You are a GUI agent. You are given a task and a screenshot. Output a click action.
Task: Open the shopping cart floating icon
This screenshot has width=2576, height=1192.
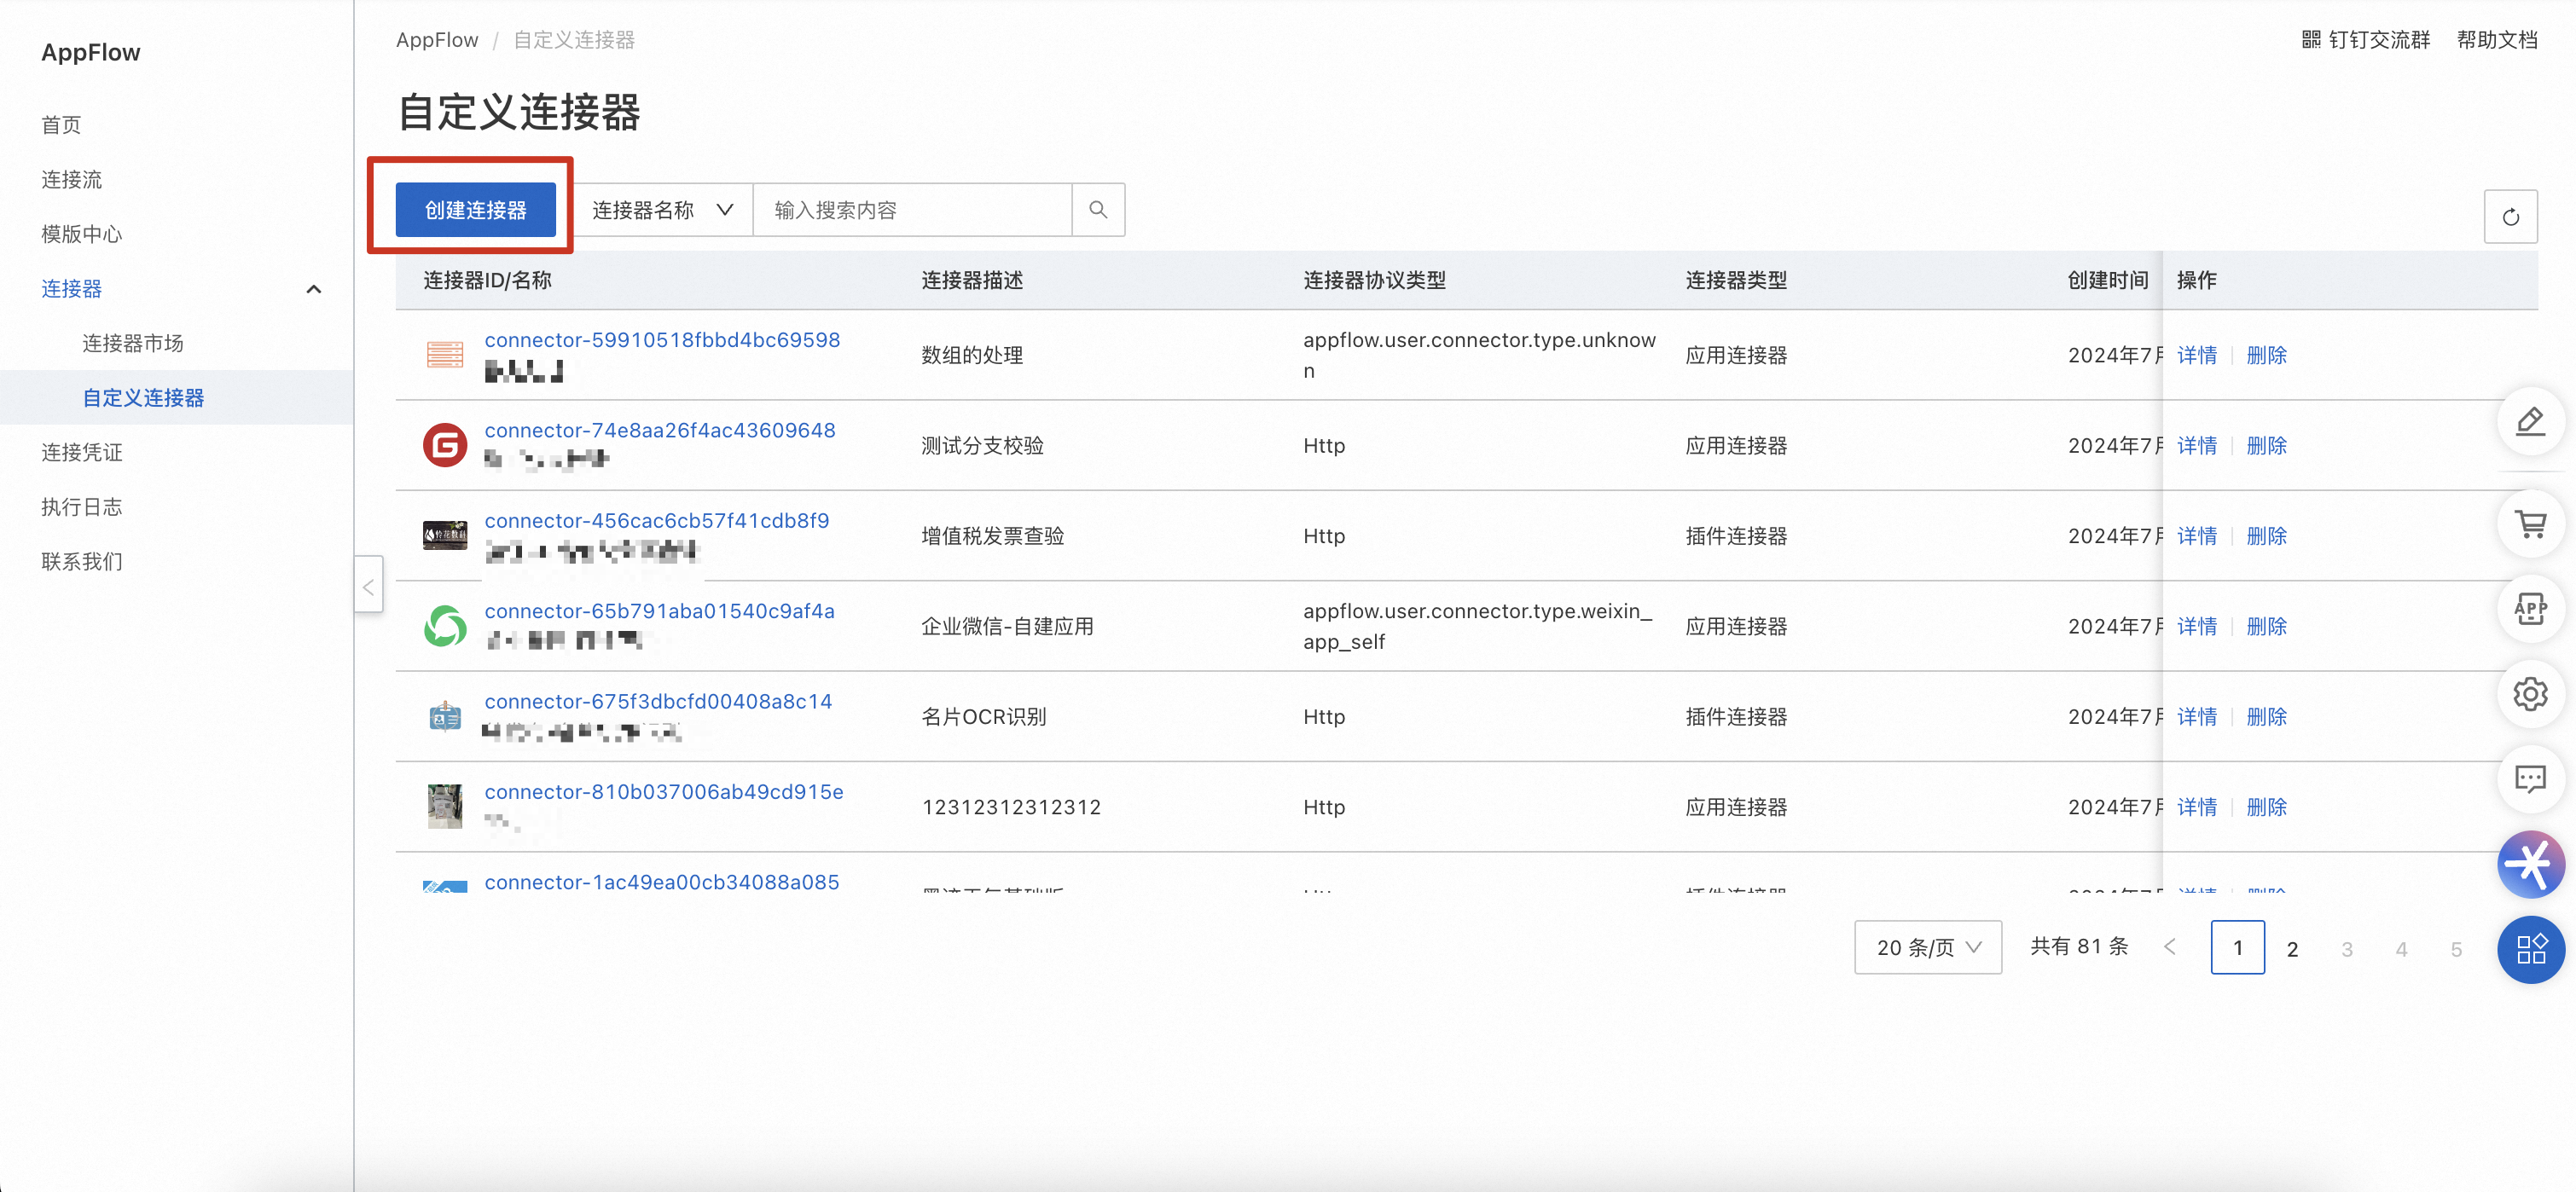pyautogui.click(x=2530, y=523)
